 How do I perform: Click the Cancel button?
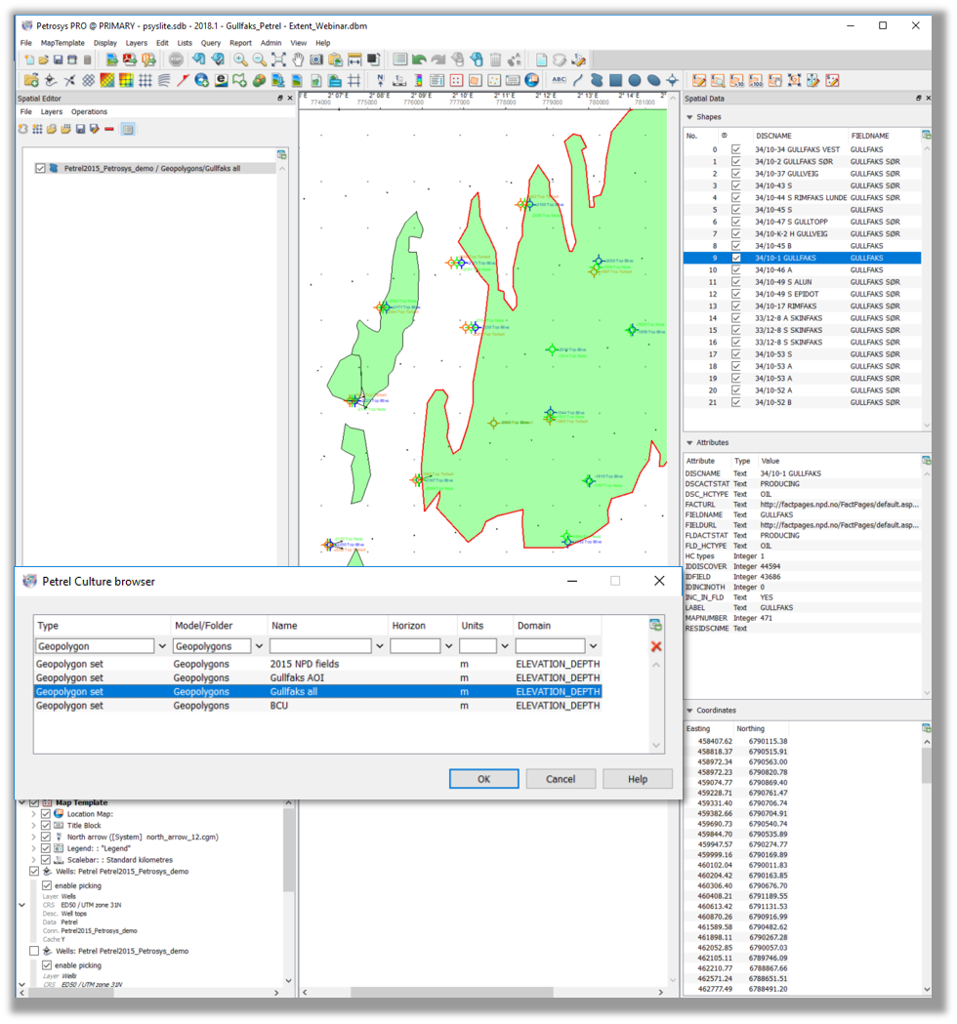click(x=561, y=779)
